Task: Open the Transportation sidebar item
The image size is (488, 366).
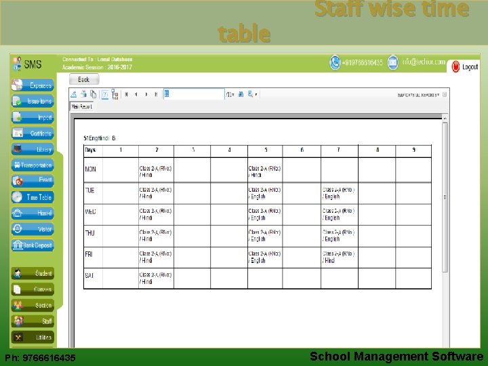Action: [33, 165]
